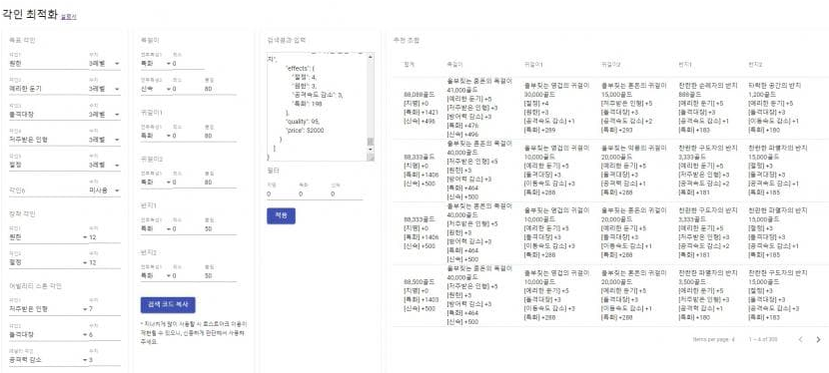
Task: Click the 귀걸이2 column header
Action: 610,65
